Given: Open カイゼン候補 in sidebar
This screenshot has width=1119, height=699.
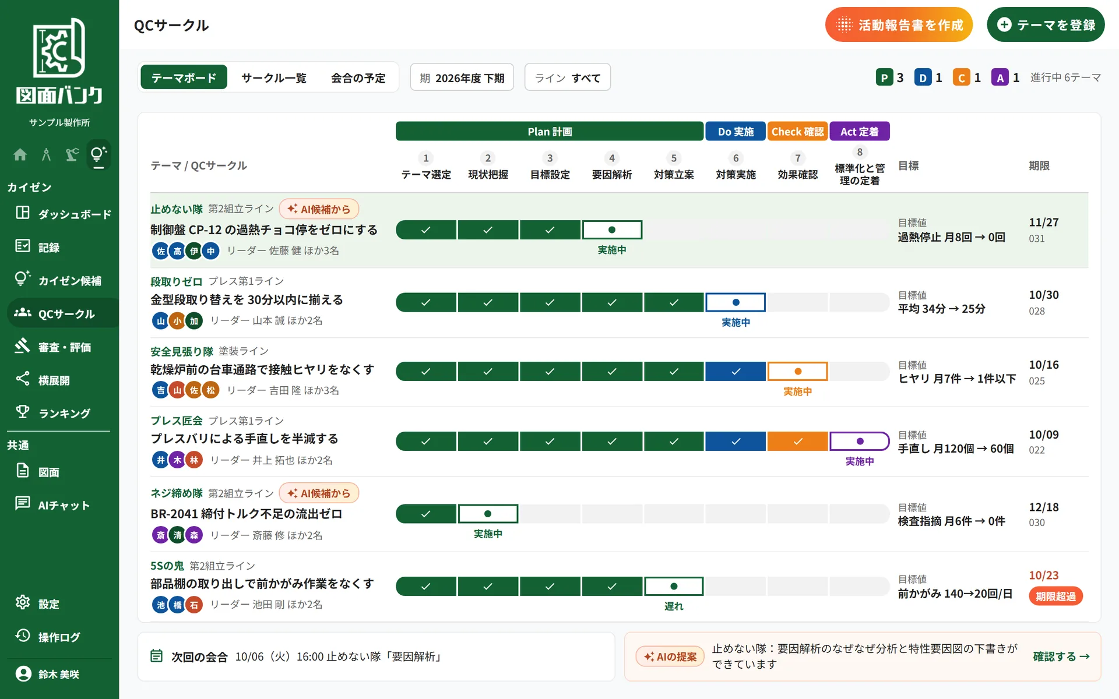Looking at the screenshot, I should tap(63, 280).
